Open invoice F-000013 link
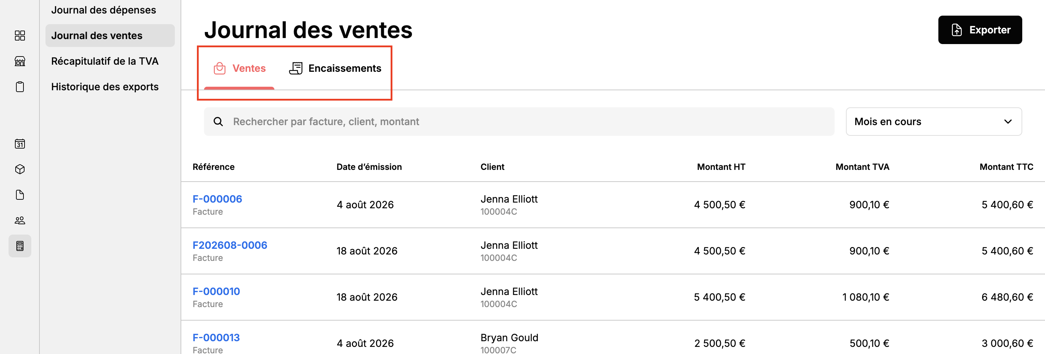 (216, 338)
